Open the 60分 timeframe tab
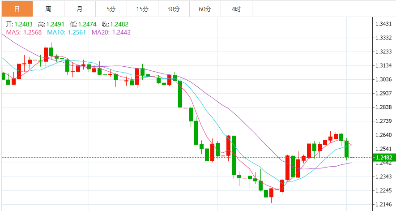 coord(205,9)
